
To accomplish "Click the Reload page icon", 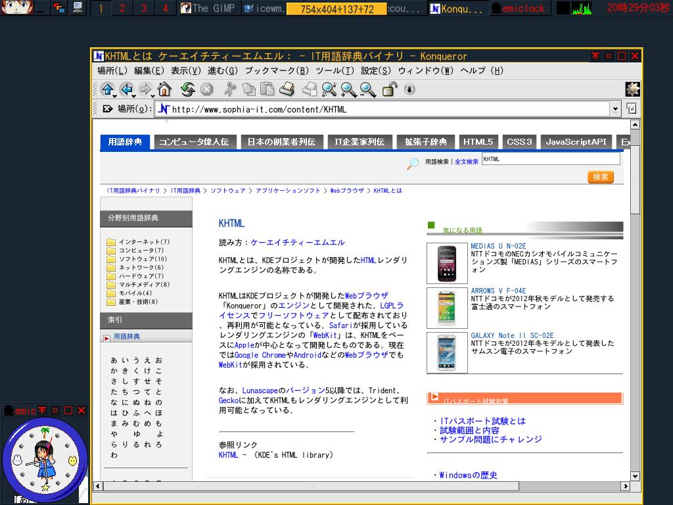I will (x=188, y=89).
